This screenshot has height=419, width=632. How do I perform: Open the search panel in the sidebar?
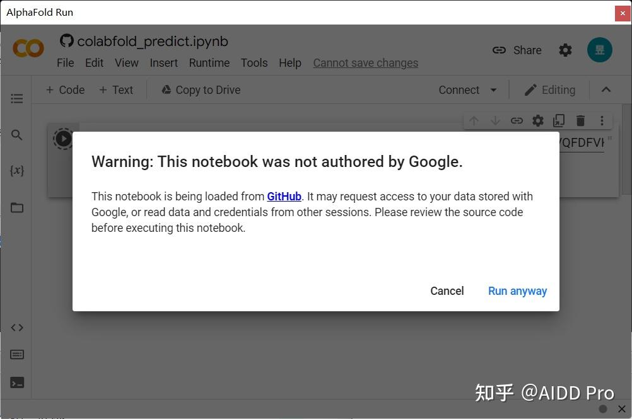(x=17, y=135)
